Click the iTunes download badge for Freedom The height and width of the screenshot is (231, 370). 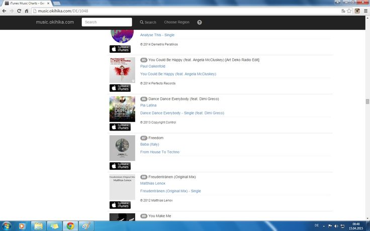pyautogui.click(x=120, y=166)
